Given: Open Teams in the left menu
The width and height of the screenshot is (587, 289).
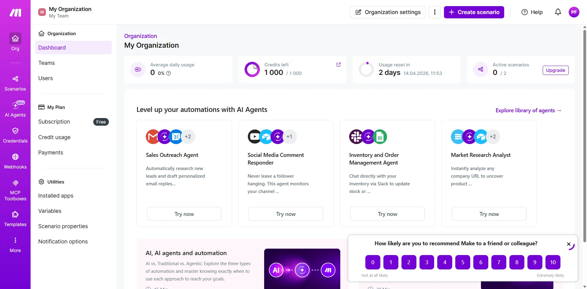Looking at the screenshot, I should 46,63.
